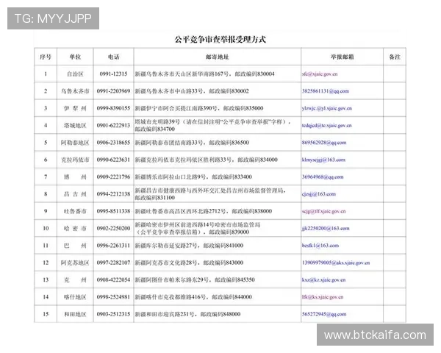Click the klmyscjgj@163.com email link
This screenshot has width=441, height=353.
tap(323, 160)
